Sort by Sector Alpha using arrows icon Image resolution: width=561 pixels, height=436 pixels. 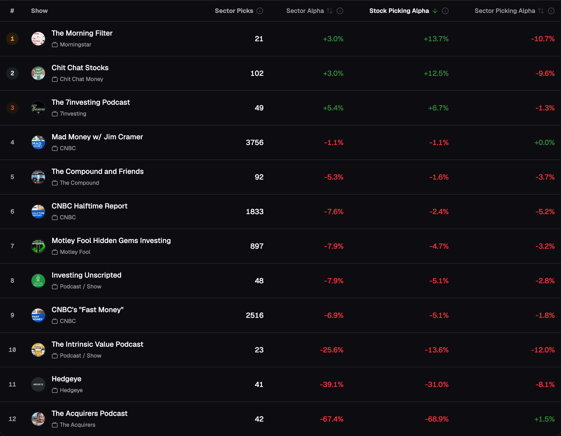pos(330,11)
